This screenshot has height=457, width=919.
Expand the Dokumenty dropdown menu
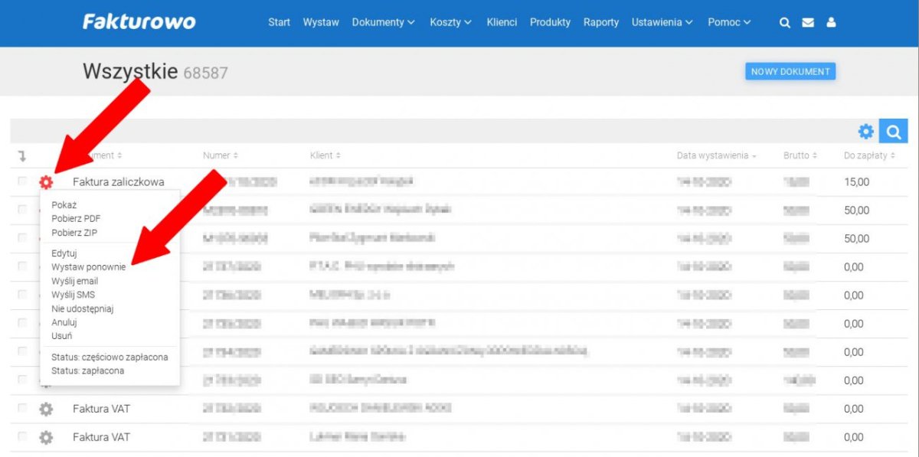(x=383, y=22)
